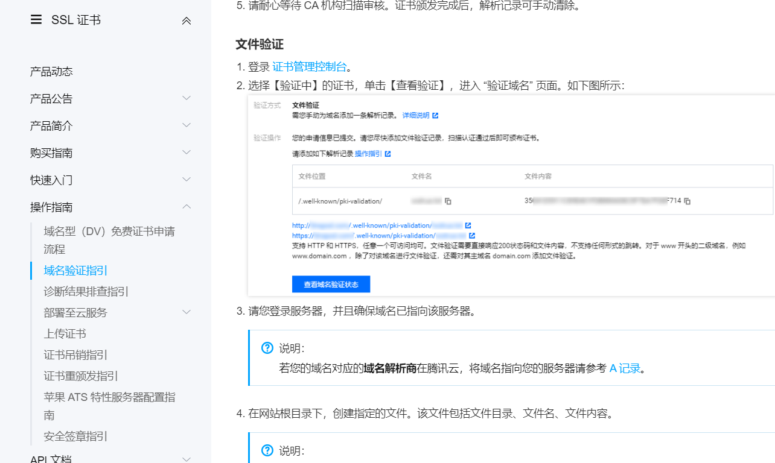Open 操作指引 via its external-link icon
The height and width of the screenshot is (463, 775).
pyautogui.click(x=387, y=154)
